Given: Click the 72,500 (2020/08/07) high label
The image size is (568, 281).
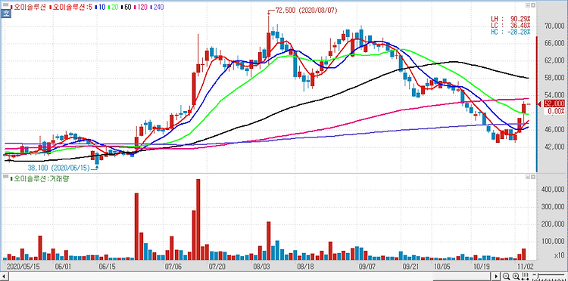Looking at the screenshot, I should point(307,11).
